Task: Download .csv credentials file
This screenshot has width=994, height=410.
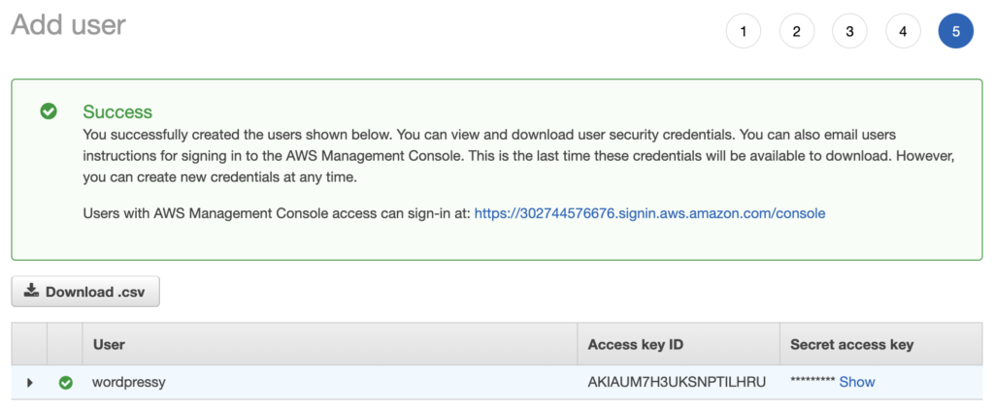Action: [x=85, y=292]
